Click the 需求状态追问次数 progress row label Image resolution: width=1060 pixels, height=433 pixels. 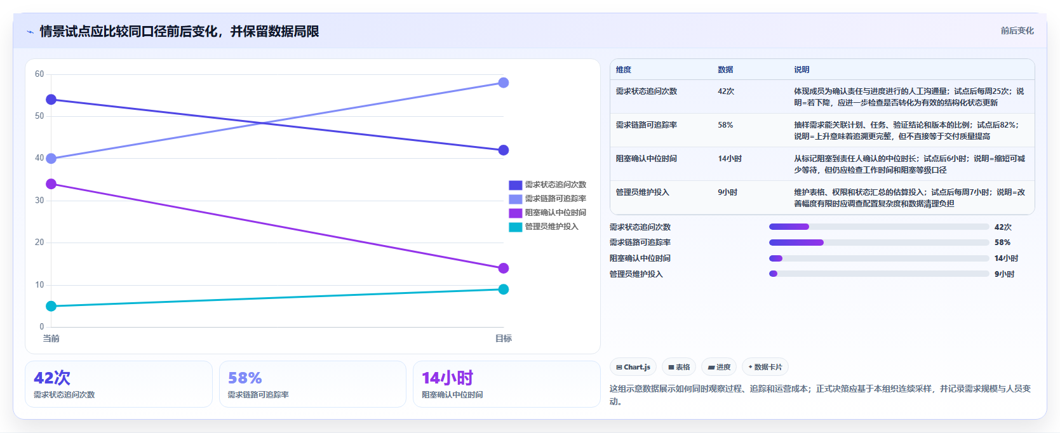(x=640, y=227)
